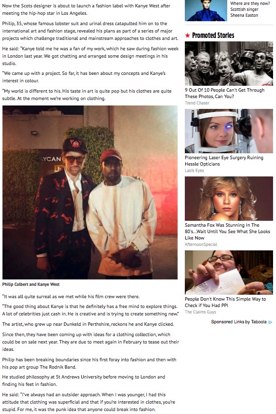This screenshot has width=276, height=414.
Task: Click the Samantha Fox promoted image
Action: coord(229,199)
